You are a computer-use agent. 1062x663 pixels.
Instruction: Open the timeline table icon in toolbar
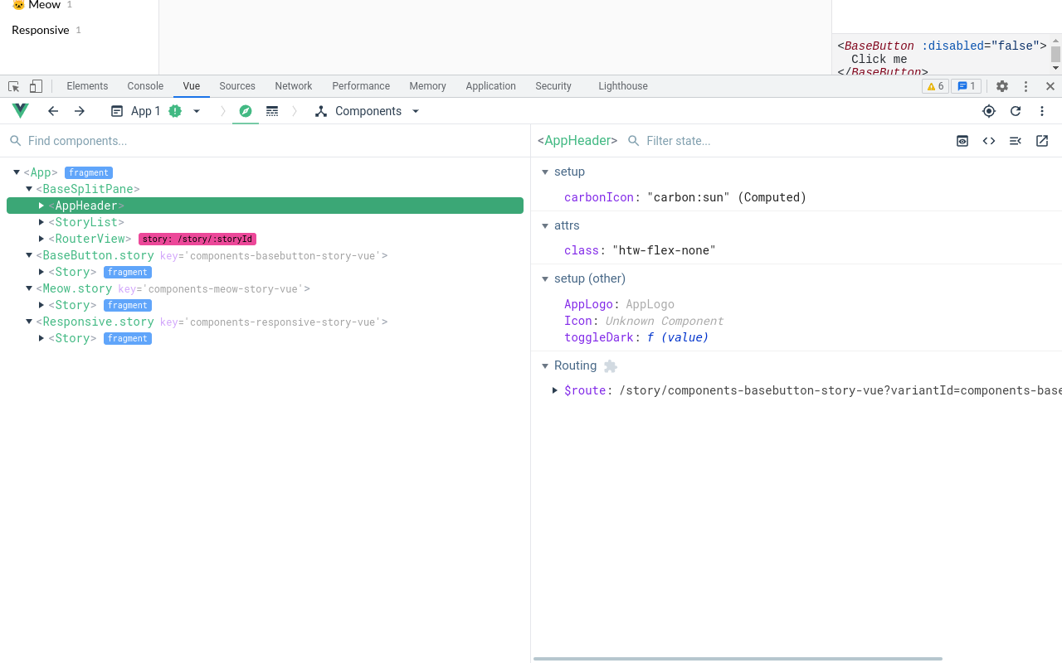(x=272, y=111)
